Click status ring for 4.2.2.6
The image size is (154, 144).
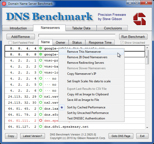tap(41, 90)
